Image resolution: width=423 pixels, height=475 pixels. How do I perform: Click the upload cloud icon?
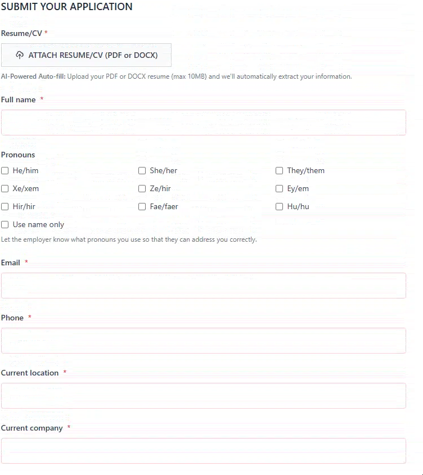coord(20,55)
